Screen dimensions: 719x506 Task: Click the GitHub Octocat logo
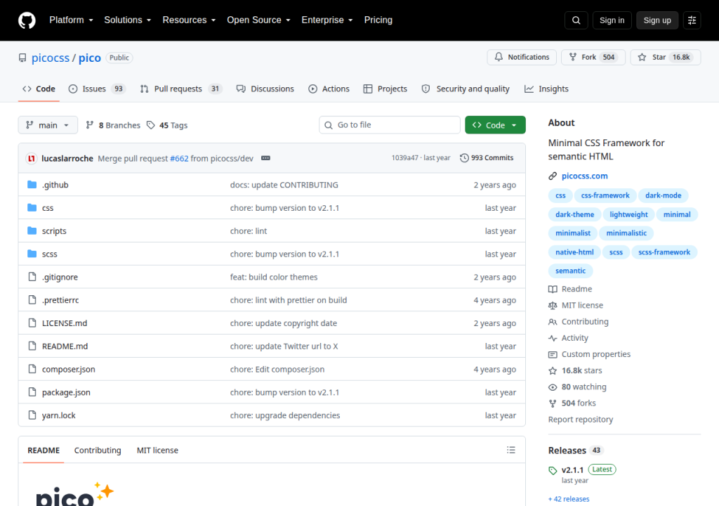[27, 20]
